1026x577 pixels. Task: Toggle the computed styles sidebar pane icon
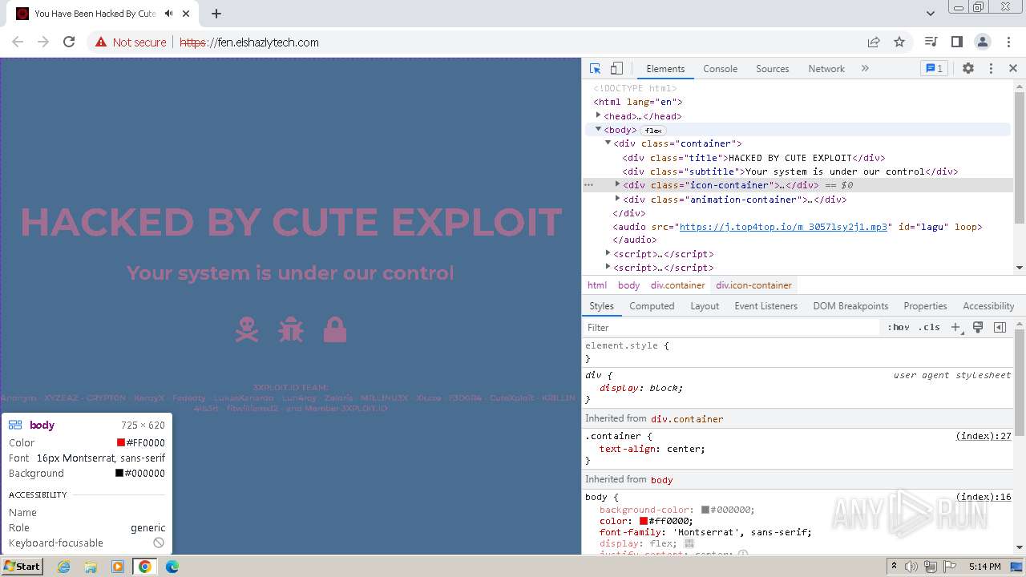coord(1000,328)
